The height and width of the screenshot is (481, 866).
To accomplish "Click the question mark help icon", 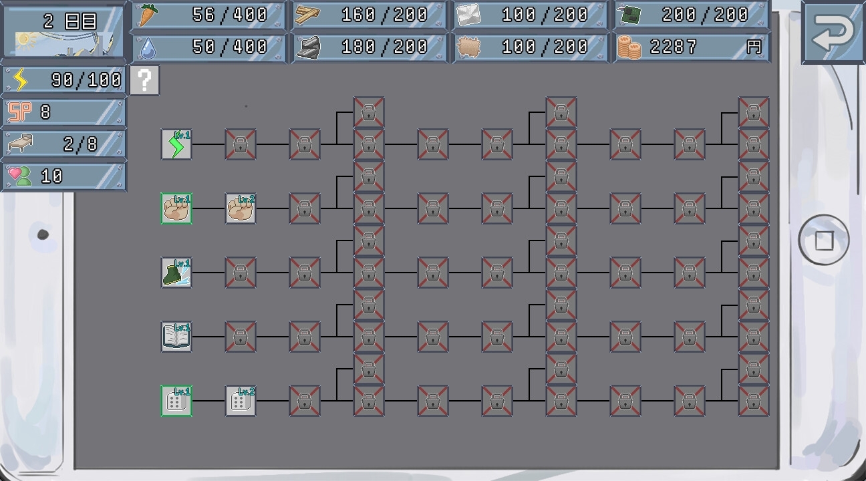I will (144, 81).
